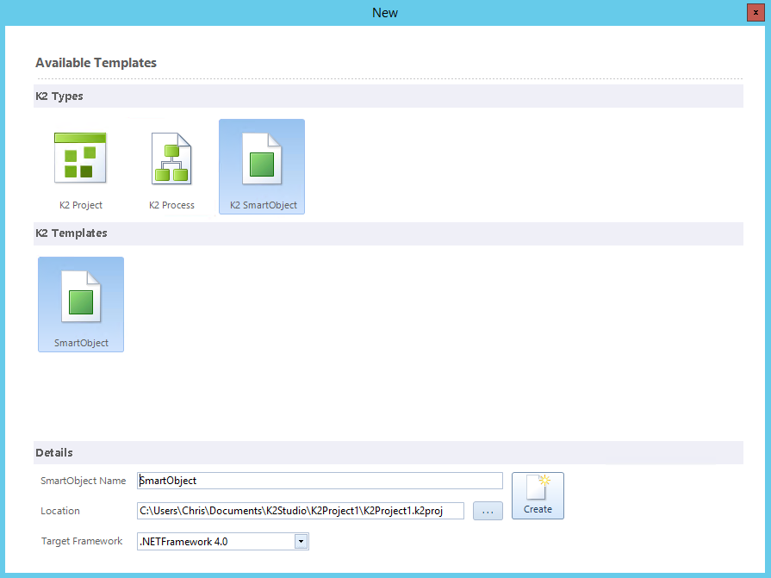
Task: Close the New dialog window
Action: (755, 12)
